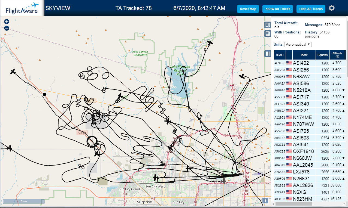Screen dimensions: 348x208
Task: Click the TA Tracked: 78 counter
Action: (x=134, y=8)
